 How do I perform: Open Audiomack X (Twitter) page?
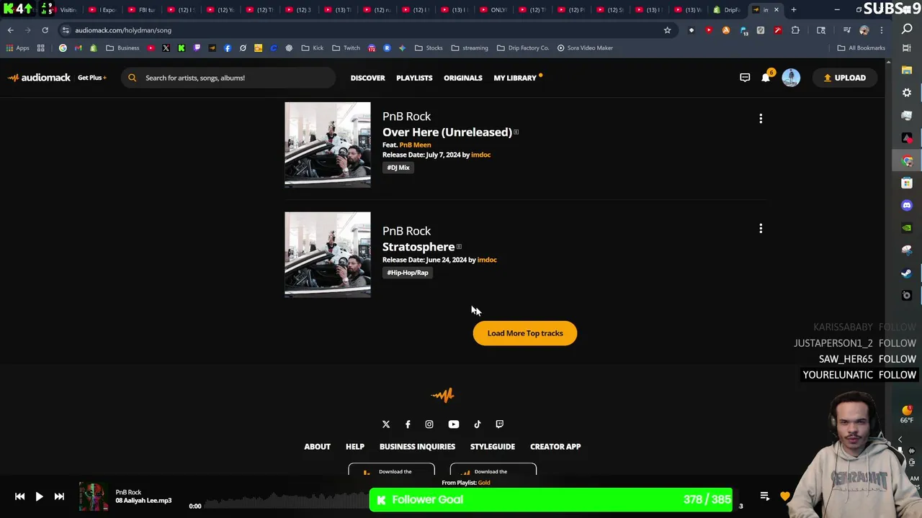(386, 424)
